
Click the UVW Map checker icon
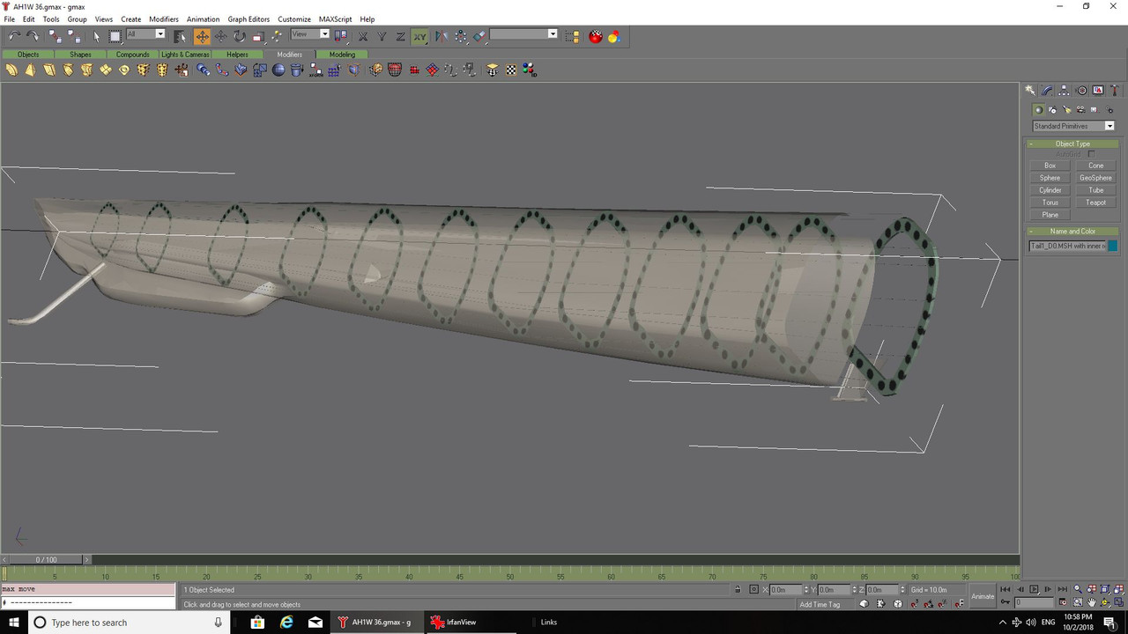(x=510, y=70)
